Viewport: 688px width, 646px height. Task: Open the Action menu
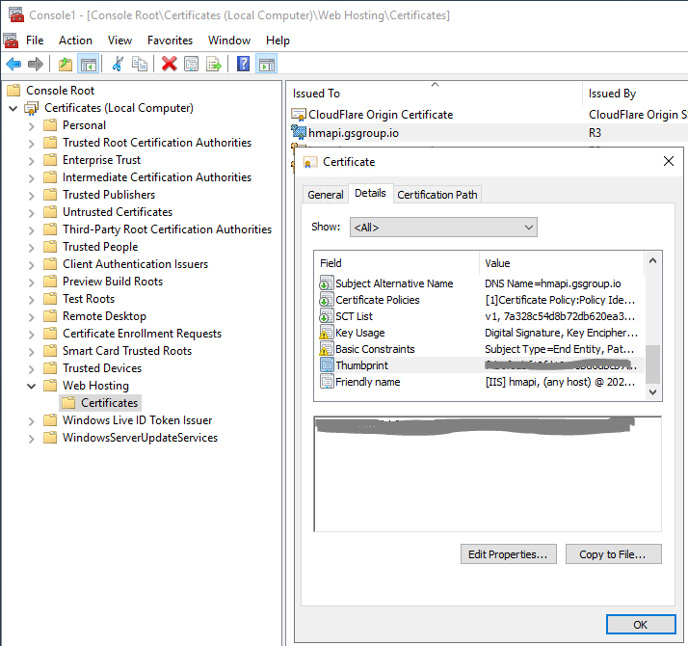click(x=75, y=40)
